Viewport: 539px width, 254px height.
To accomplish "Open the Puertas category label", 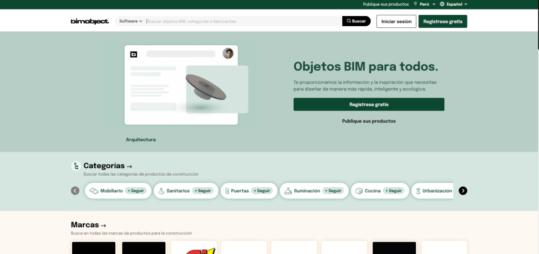I will pyautogui.click(x=240, y=191).
